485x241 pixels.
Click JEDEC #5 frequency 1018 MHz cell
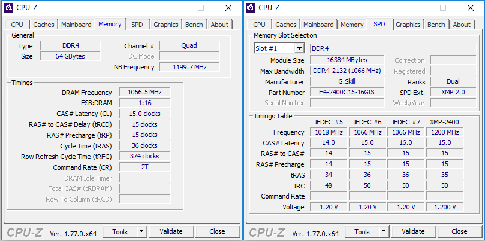tap(329, 132)
